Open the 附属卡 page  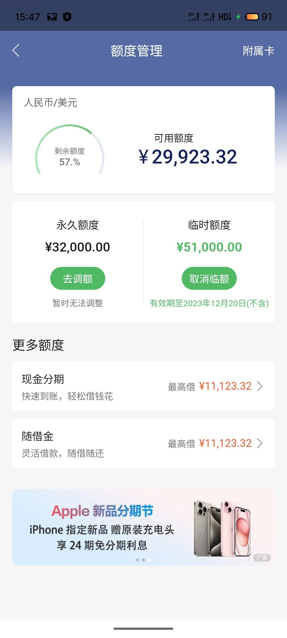pos(258,51)
